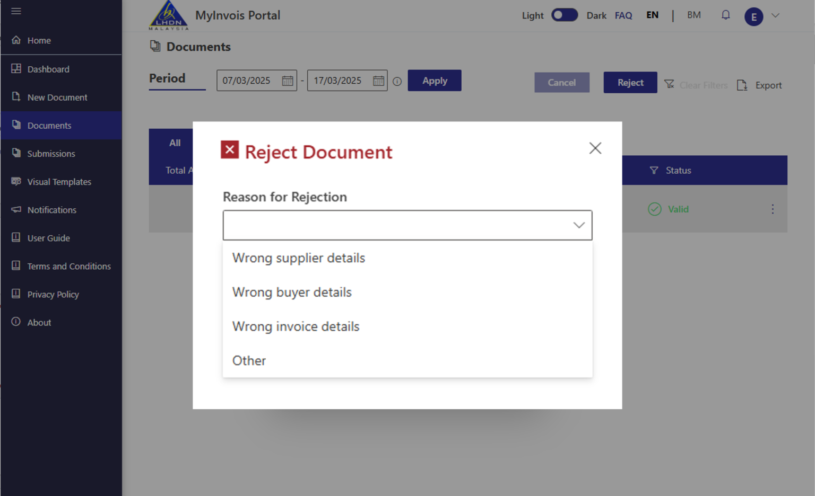
Task: Switch to the All tab
Action: [175, 143]
